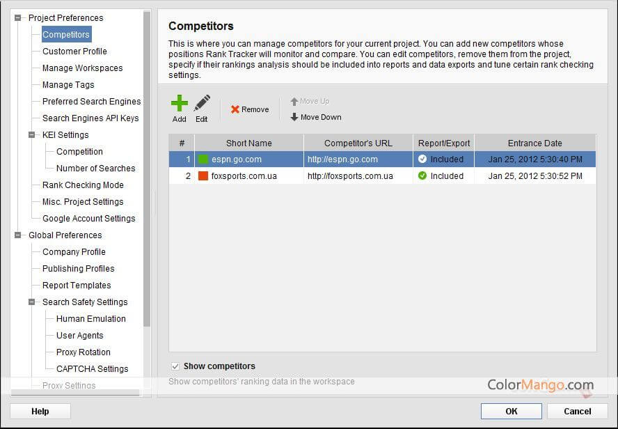Open Customer Profile in the sidebar
Screen dimensions: 618x429
point(74,52)
